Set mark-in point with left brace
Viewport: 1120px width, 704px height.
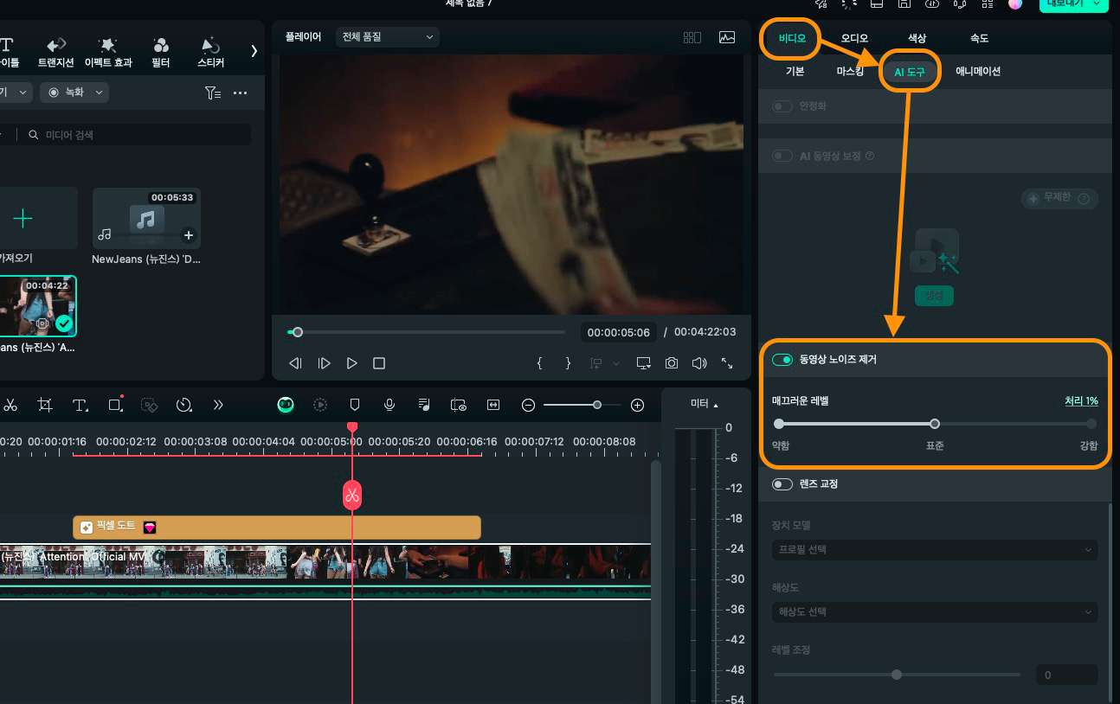[x=539, y=363]
